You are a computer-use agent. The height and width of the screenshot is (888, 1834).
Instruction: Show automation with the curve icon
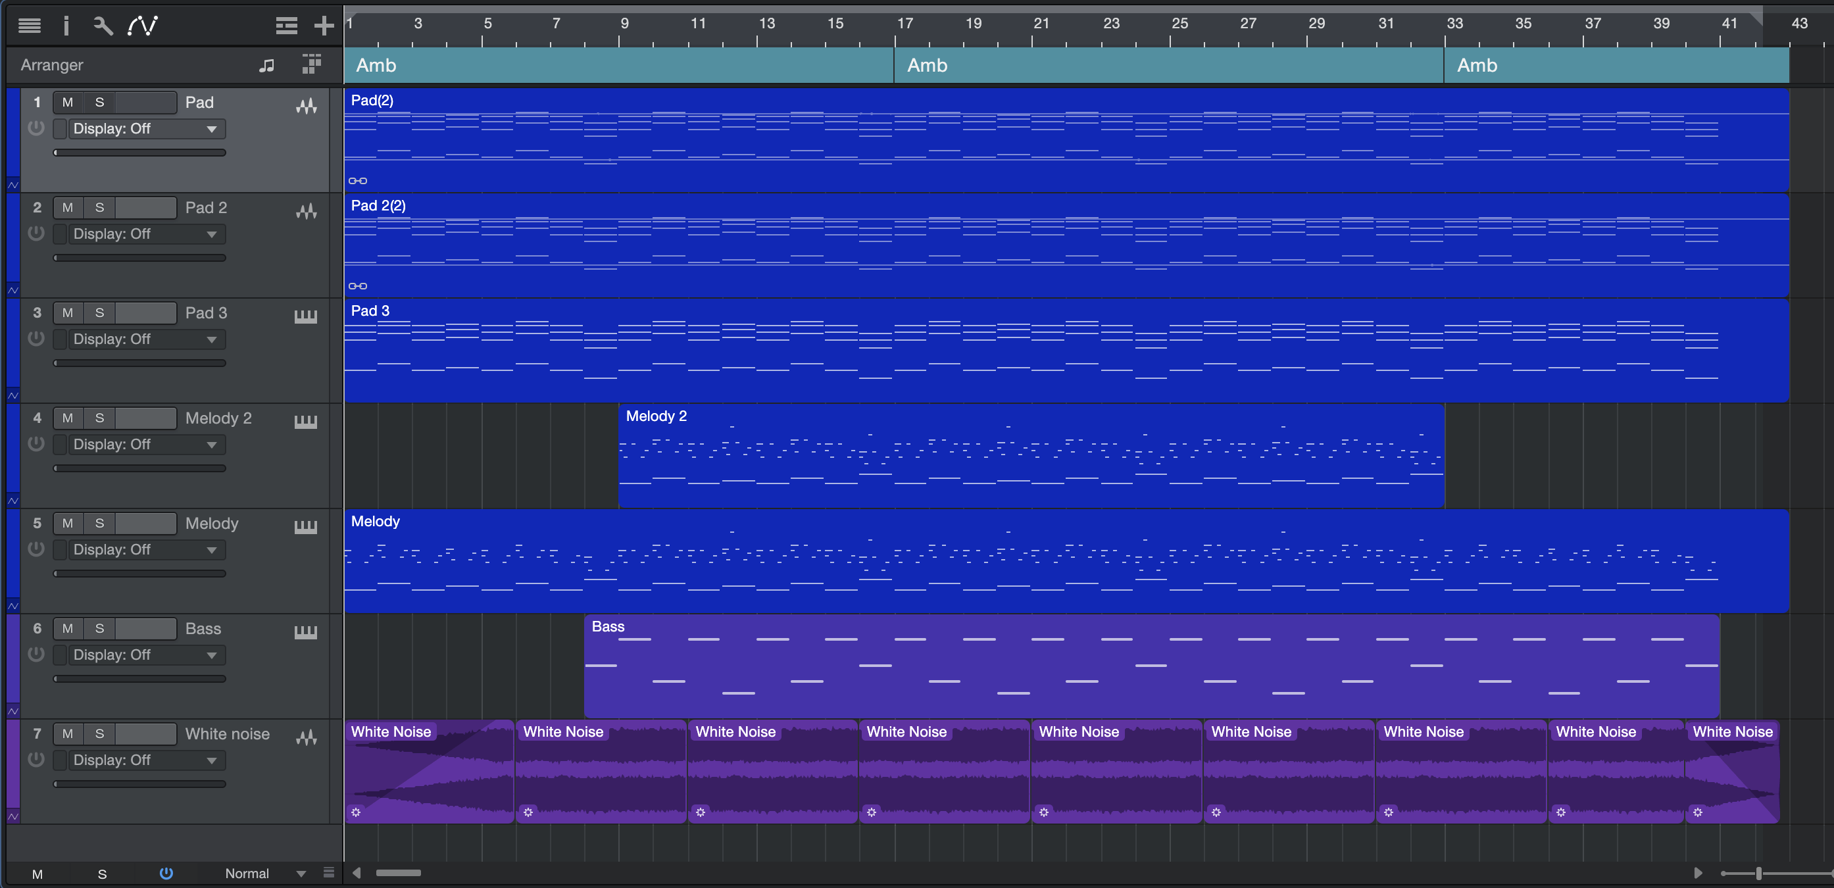[x=142, y=26]
